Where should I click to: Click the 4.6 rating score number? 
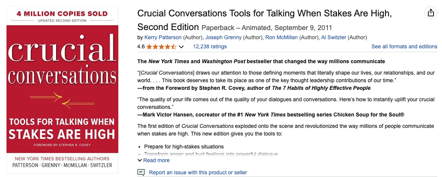[141, 47]
